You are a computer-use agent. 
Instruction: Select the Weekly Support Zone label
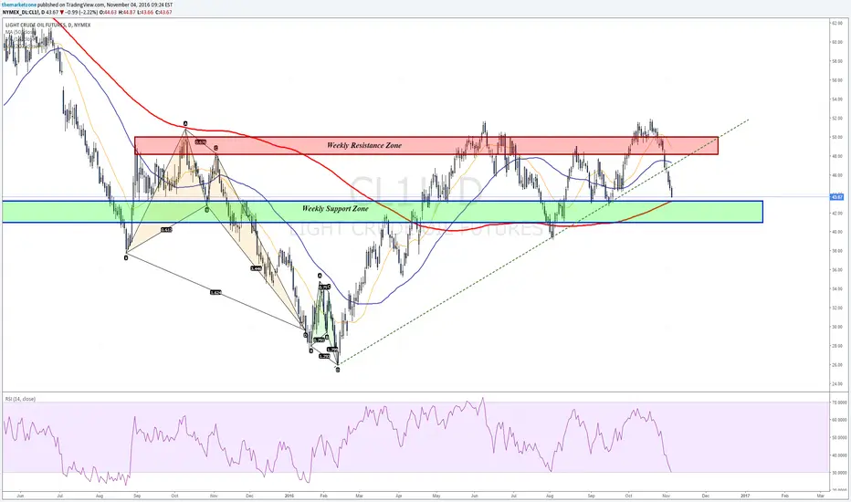[335, 208]
